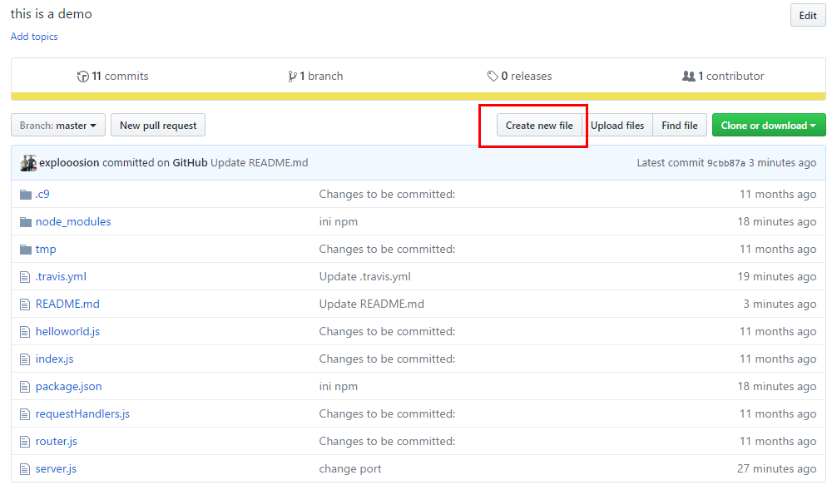Open the .c9 folder

(x=42, y=194)
